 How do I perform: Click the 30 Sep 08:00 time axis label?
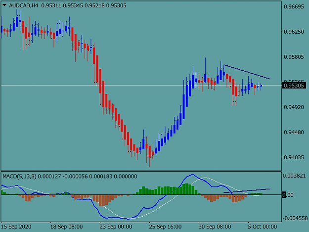(215, 227)
